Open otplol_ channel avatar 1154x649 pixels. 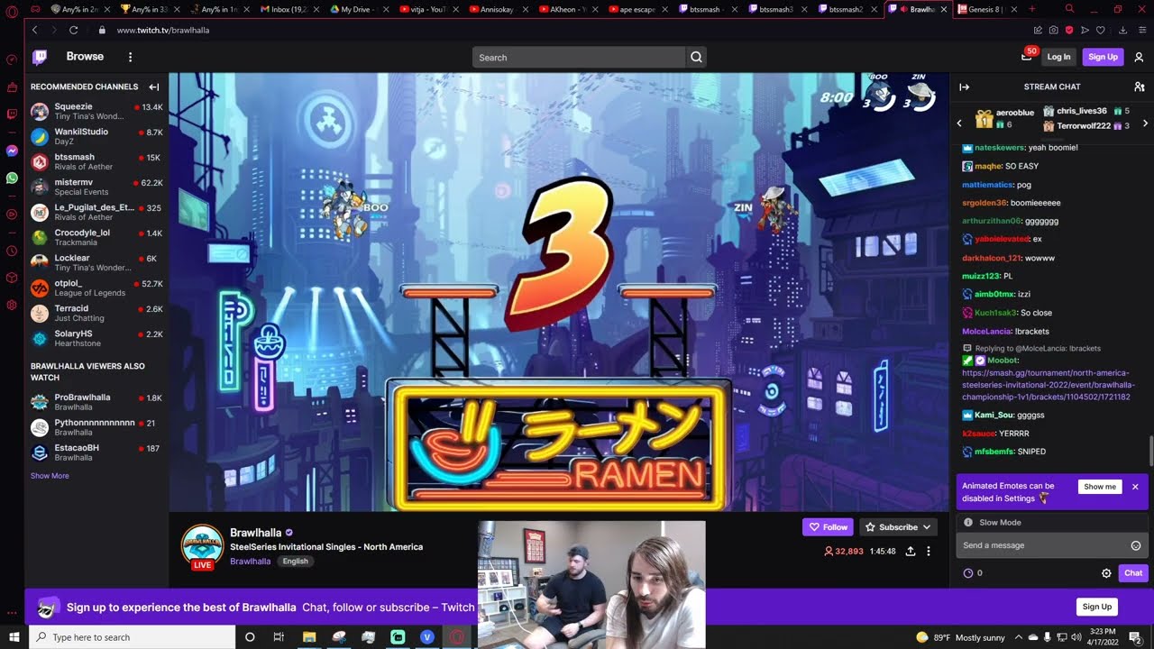click(x=40, y=288)
